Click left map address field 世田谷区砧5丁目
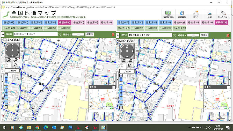 pyautogui.click(x=35, y=34)
